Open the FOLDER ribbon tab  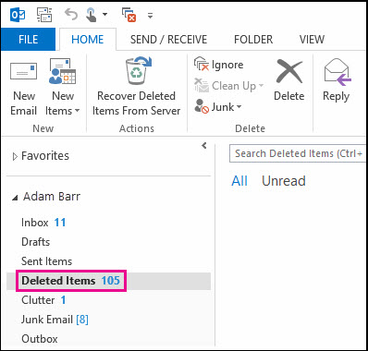253,40
